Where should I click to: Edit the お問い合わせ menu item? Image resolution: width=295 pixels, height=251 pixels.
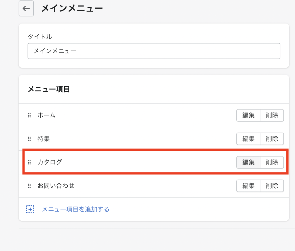pos(248,186)
